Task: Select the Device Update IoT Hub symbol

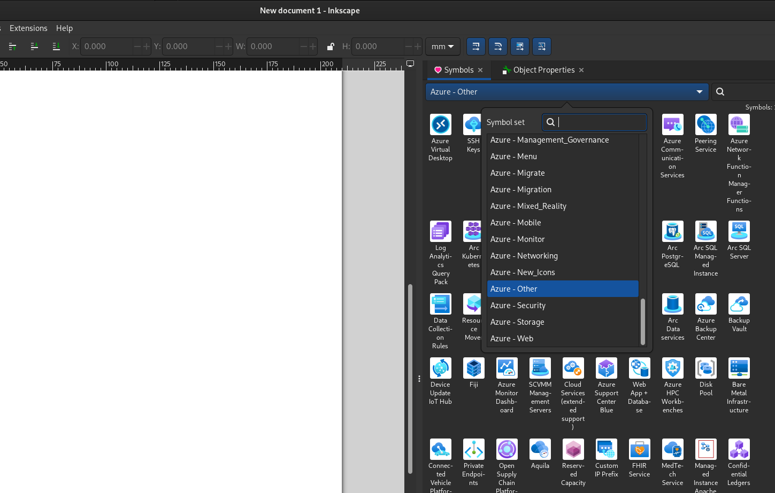Action: (x=440, y=381)
